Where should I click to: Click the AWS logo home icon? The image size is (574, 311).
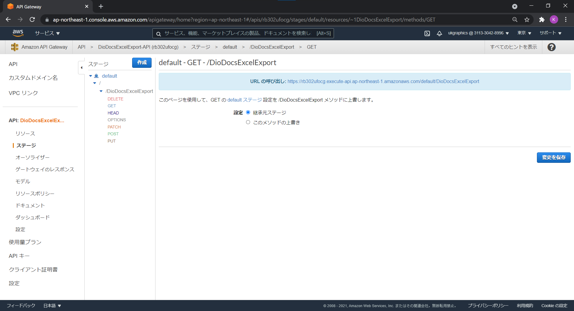18,33
